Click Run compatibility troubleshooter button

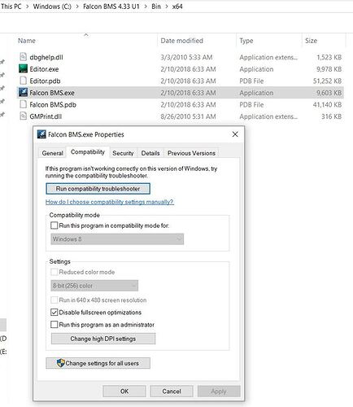(98, 189)
